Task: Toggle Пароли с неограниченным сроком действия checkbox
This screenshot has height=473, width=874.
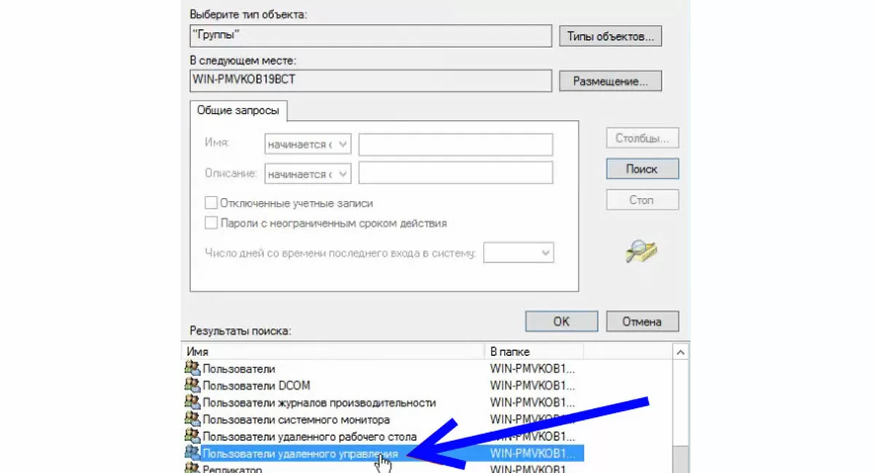Action: [211, 223]
